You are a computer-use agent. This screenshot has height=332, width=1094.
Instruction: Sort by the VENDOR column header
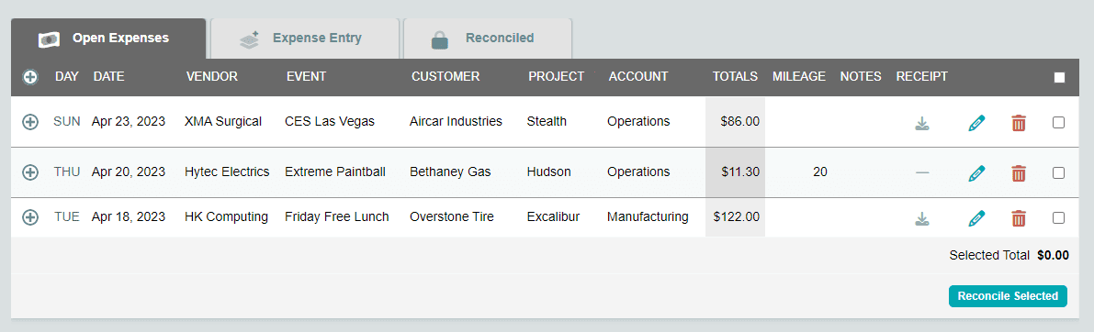(212, 76)
